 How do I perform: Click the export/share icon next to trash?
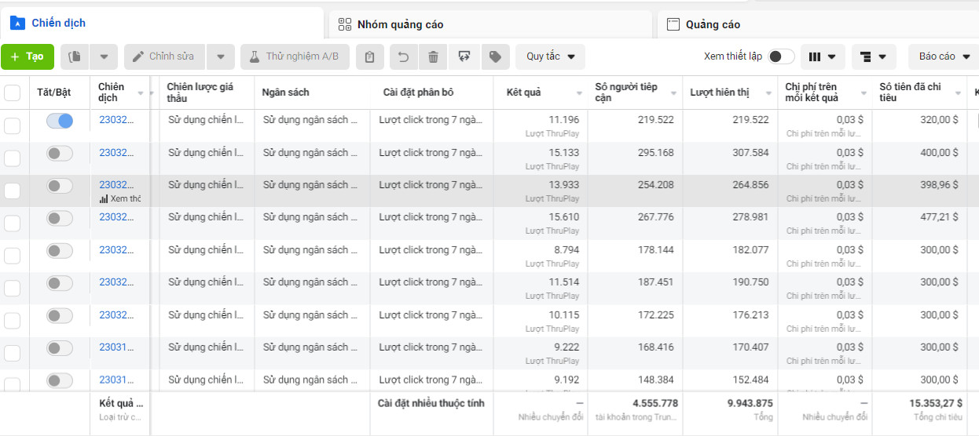click(x=464, y=56)
